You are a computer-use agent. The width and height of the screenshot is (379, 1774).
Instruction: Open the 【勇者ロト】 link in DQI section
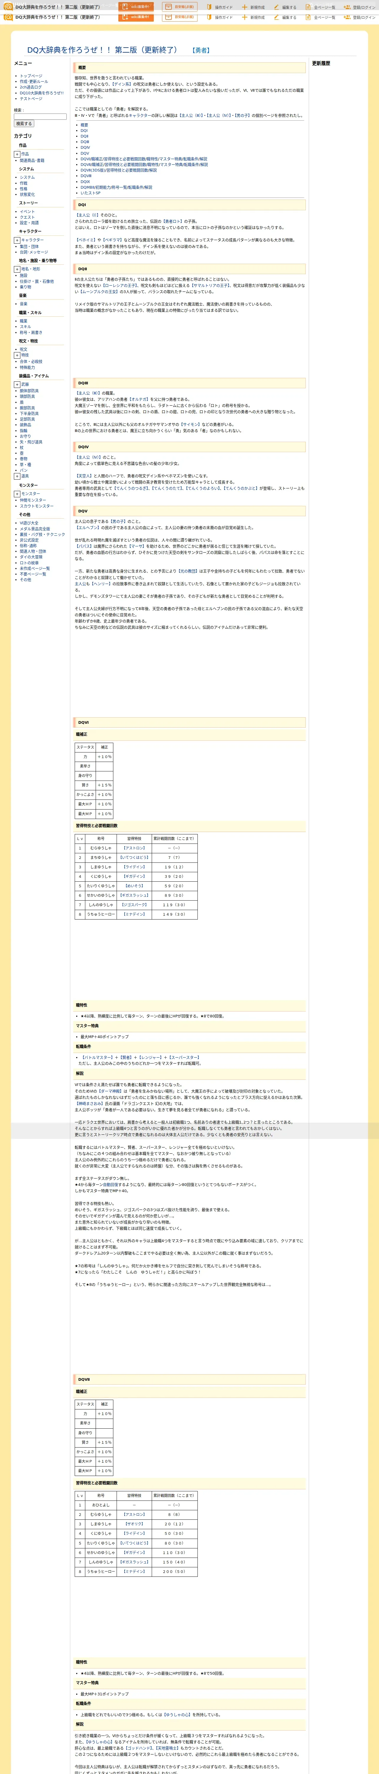coord(173,222)
